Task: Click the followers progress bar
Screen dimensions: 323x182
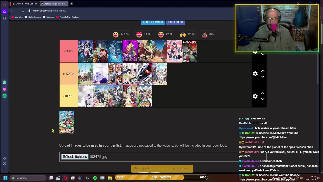Action: pos(161,177)
